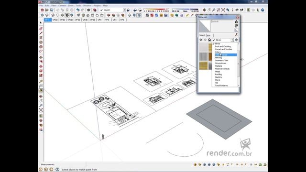Click the Sample Paint eyedropper in Materials
The height and width of the screenshot is (172, 306).
point(236,35)
